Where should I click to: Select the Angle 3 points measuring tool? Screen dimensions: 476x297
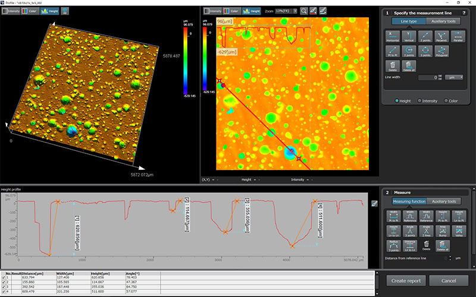tap(409, 230)
